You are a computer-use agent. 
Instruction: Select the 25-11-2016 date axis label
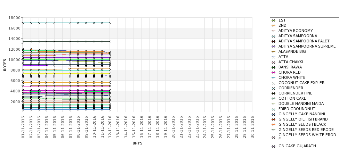pyautogui.click(x=213, y=127)
